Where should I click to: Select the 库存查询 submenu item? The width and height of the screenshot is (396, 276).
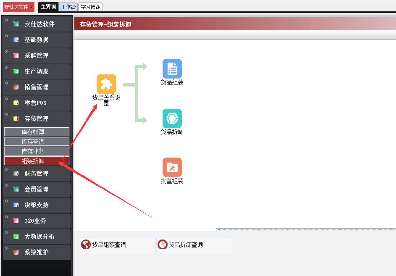pyautogui.click(x=37, y=142)
